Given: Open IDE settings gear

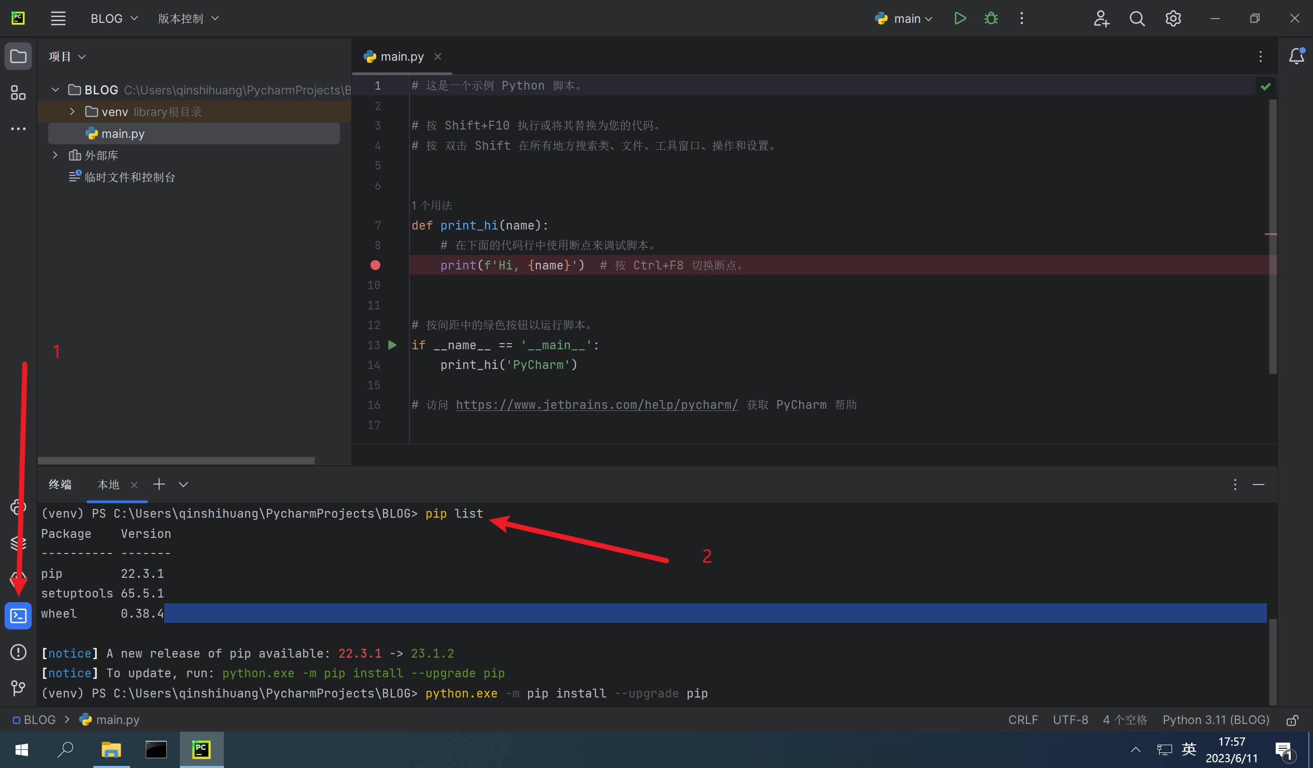Looking at the screenshot, I should pyautogui.click(x=1173, y=18).
